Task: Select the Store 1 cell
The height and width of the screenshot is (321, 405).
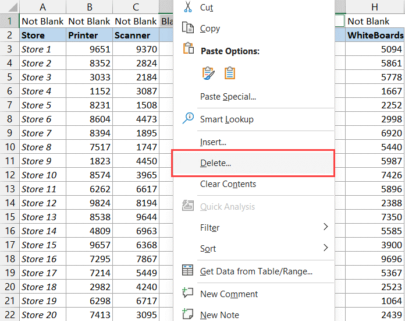Action: tap(42, 49)
